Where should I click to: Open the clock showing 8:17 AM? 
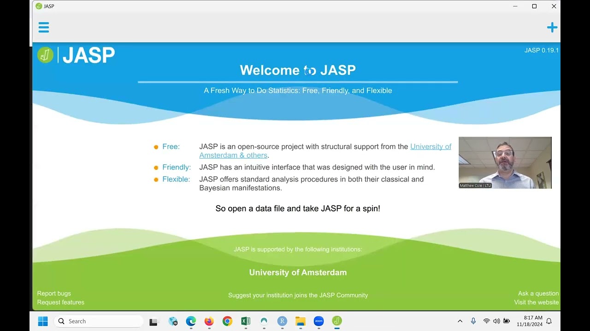click(x=530, y=321)
